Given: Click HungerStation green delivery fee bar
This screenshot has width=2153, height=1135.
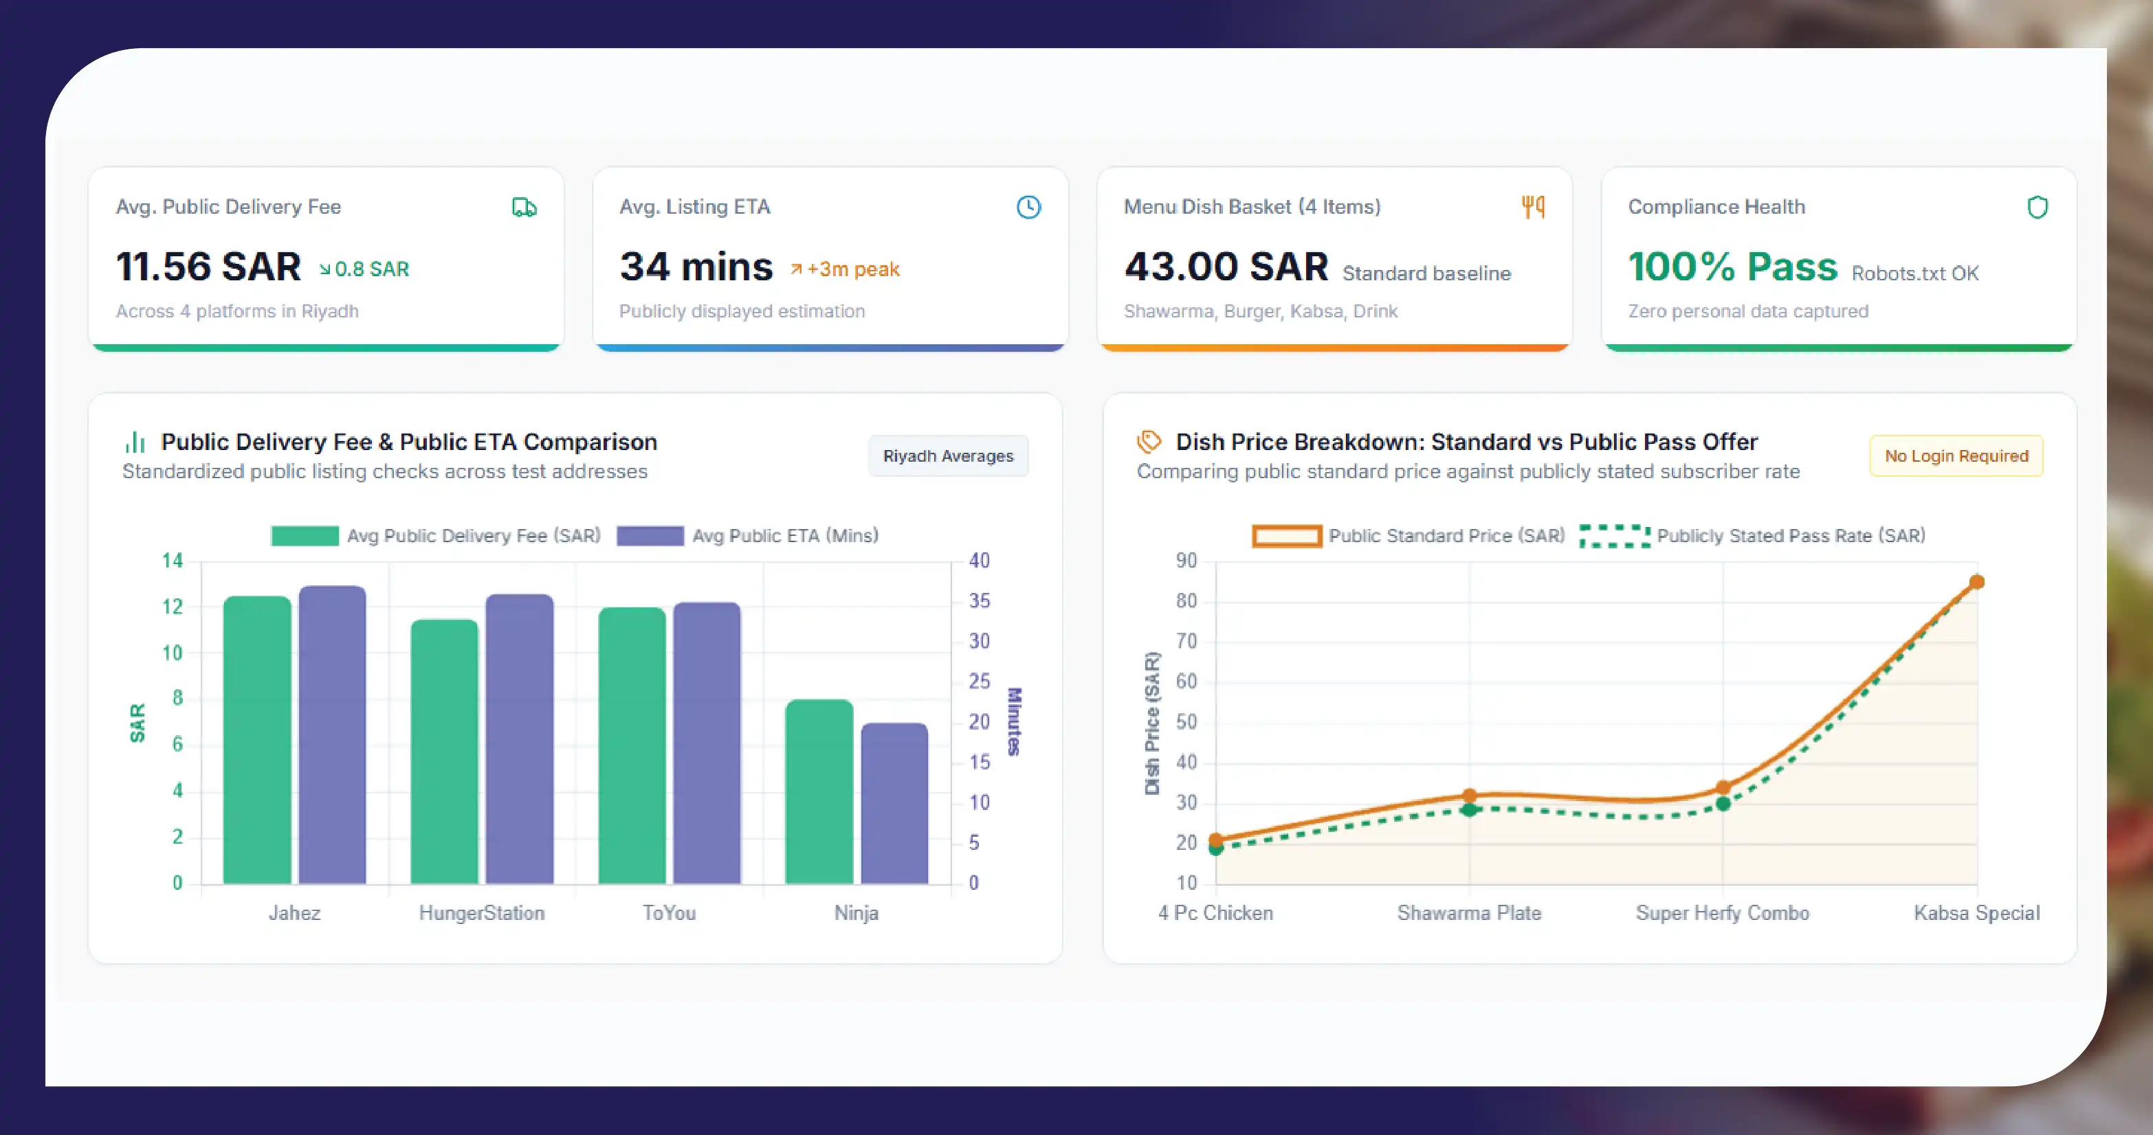Looking at the screenshot, I should pos(445,751).
